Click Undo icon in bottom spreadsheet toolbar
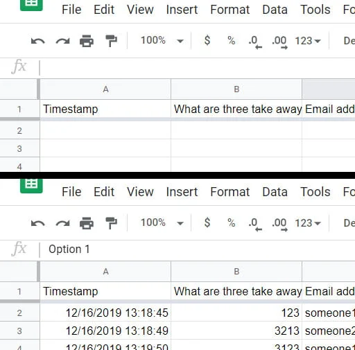Image resolution: width=355 pixels, height=350 pixels. [38, 223]
